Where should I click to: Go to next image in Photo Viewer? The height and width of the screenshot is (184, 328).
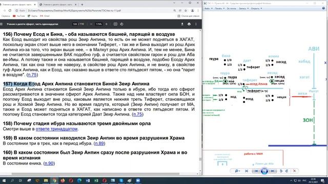272,171
